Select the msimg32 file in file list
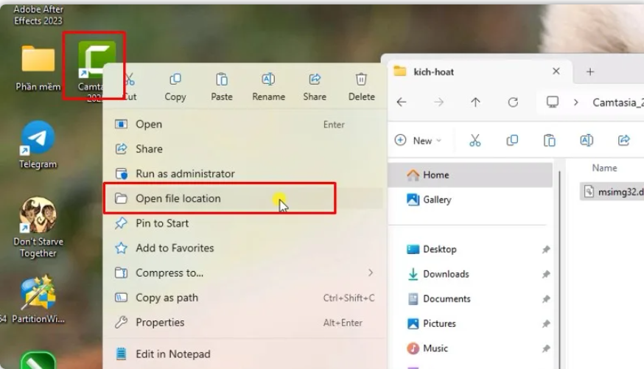644x369 pixels. (610, 191)
